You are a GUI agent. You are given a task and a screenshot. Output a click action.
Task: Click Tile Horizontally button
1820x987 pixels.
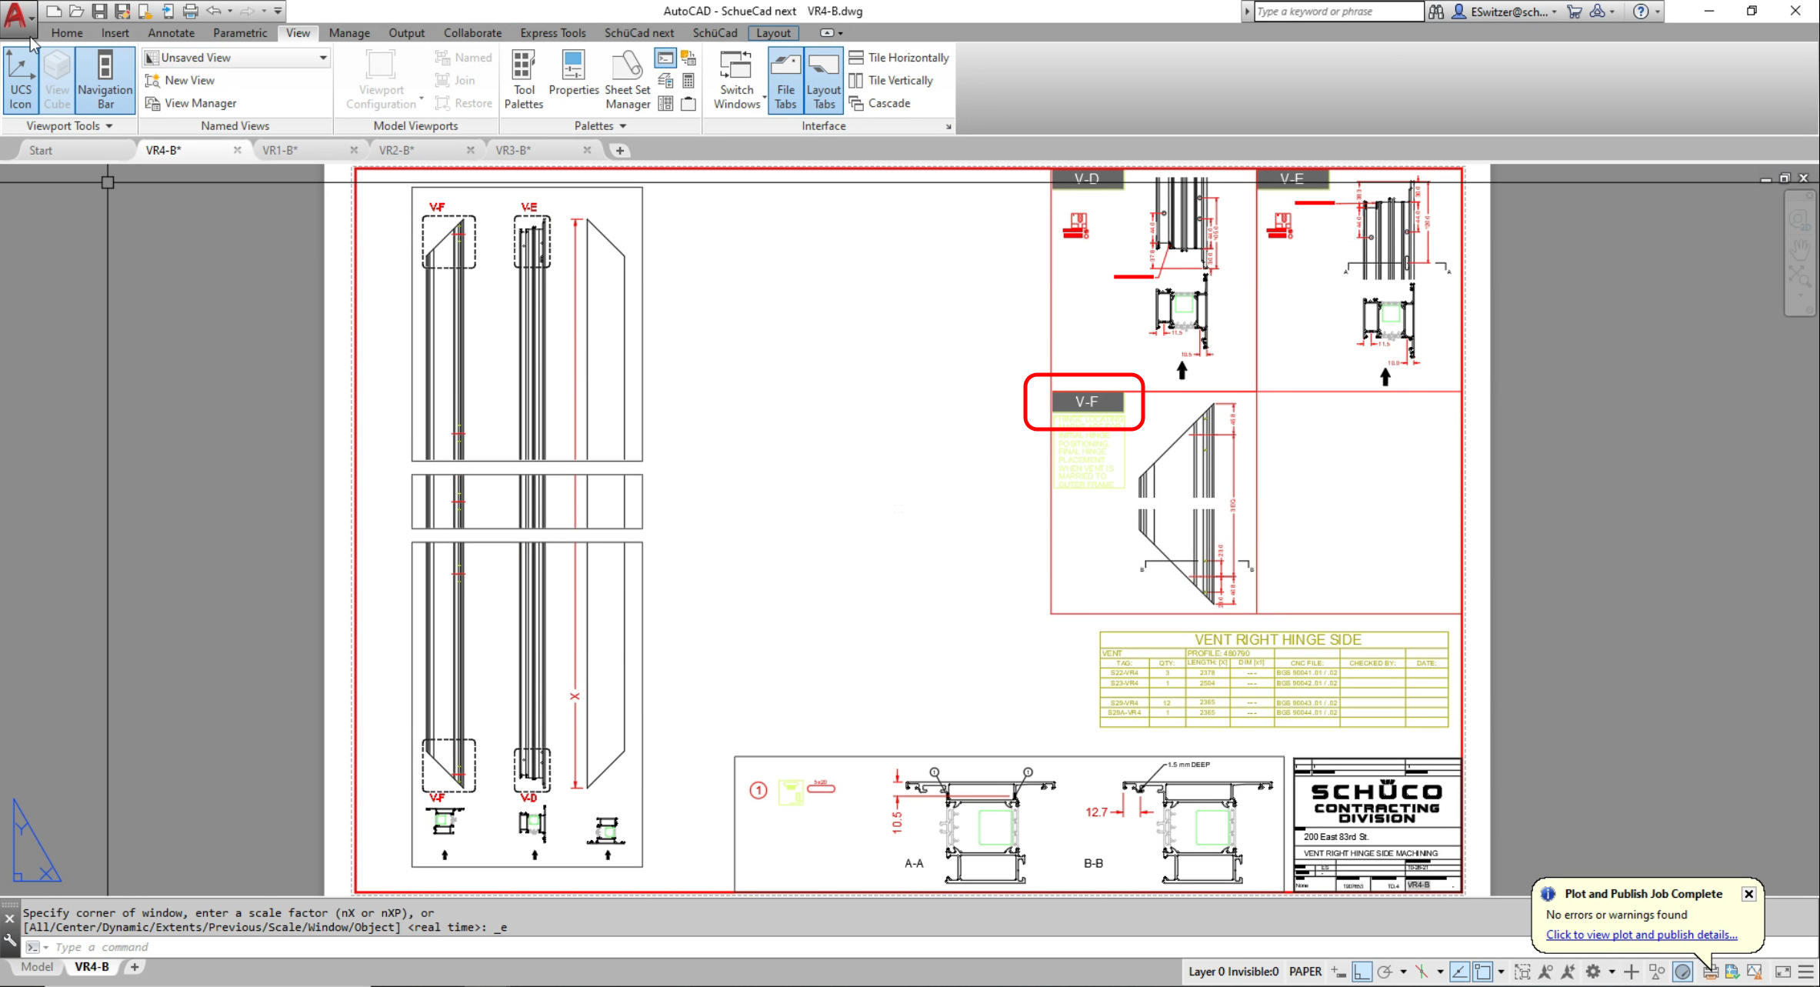(898, 58)
